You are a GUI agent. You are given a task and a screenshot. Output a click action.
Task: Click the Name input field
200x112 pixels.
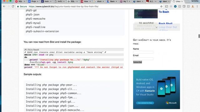click(x=143, y=52)
